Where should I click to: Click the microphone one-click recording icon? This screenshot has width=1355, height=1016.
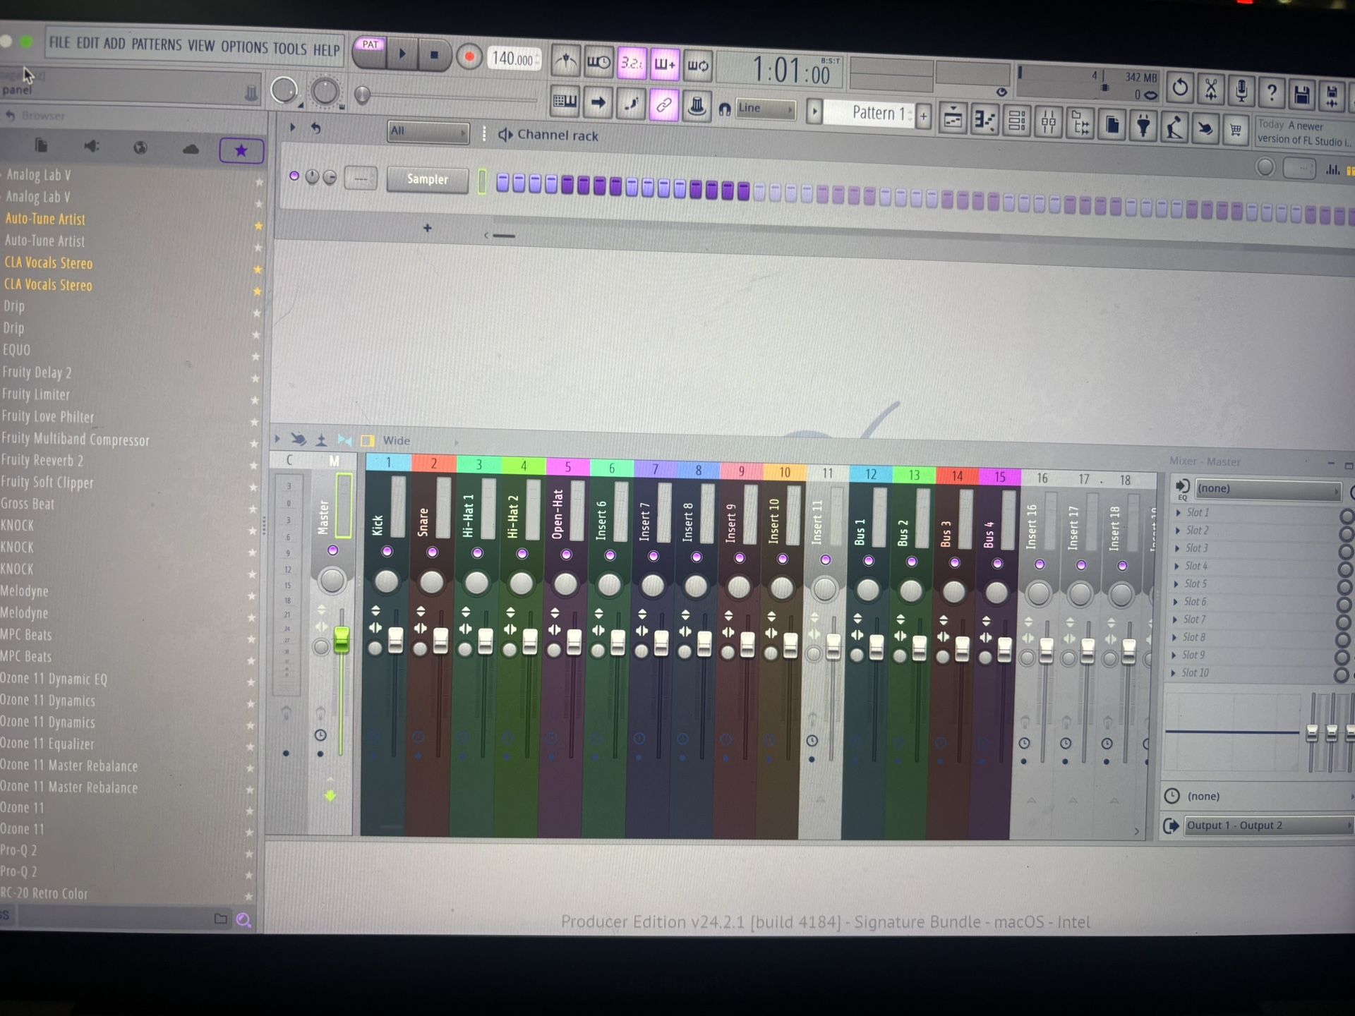[x=1241, y=90]
